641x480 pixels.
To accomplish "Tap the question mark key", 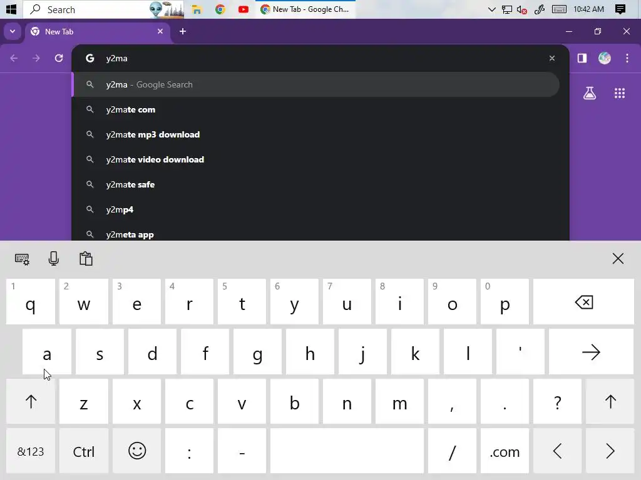I will click(x=557, y=402).
